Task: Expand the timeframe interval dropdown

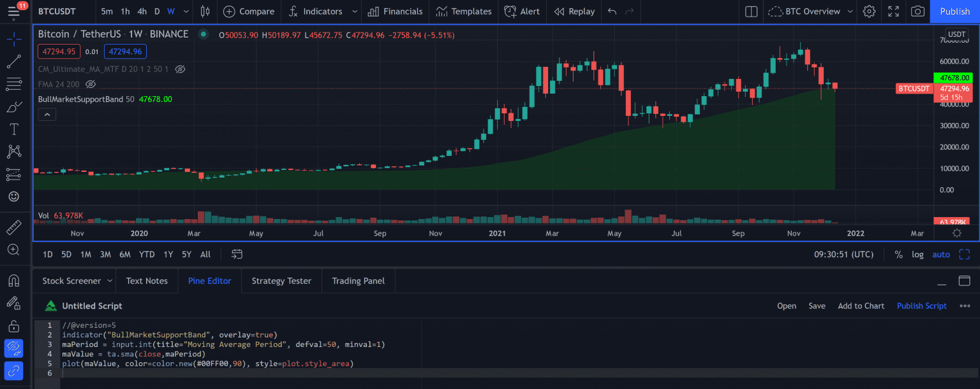Action: [186, 11]
